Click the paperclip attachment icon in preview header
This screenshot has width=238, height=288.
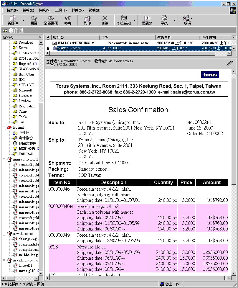coord(230,64)
